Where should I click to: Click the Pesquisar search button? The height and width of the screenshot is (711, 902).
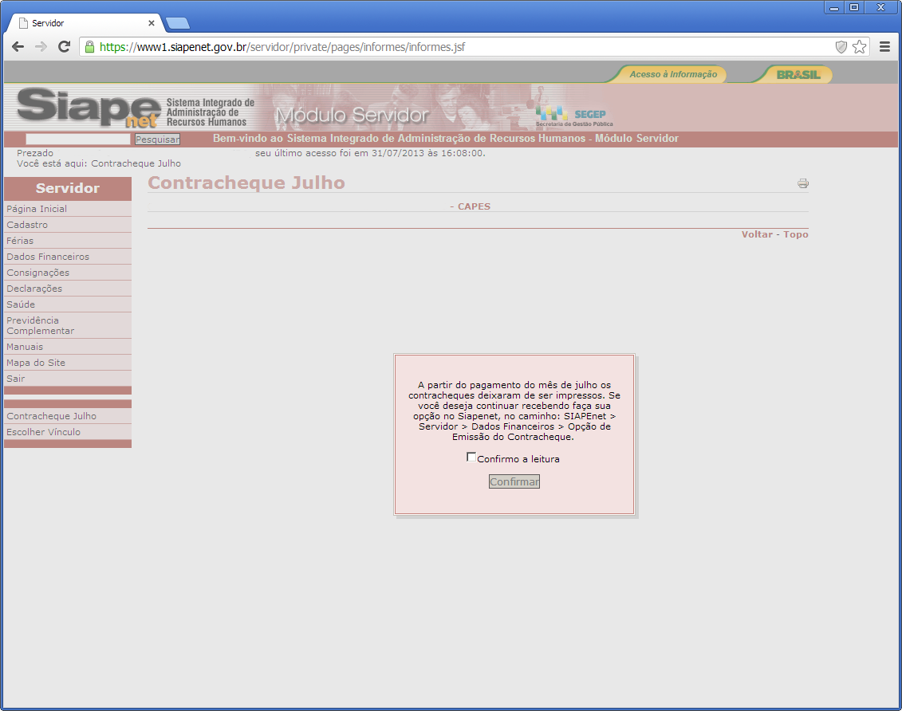(157, 139)
